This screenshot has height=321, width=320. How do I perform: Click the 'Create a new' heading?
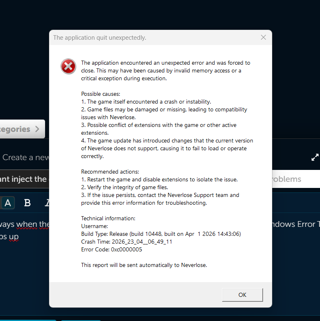tap(25, 157)
